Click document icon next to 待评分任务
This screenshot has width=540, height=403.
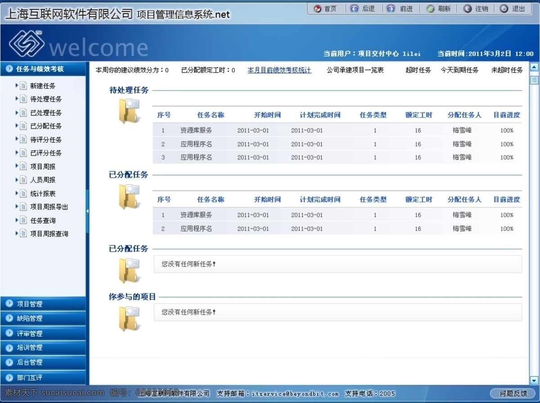[x=23, y=140]
